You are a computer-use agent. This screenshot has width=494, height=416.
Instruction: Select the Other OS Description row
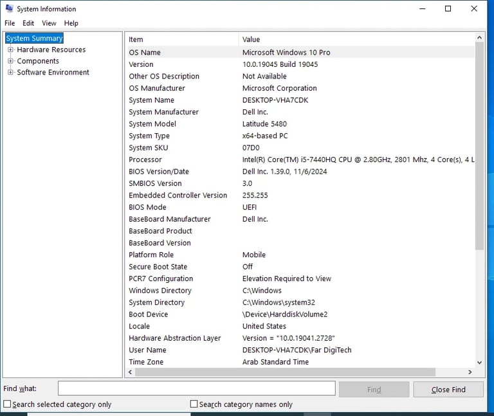tap(300, 77)
